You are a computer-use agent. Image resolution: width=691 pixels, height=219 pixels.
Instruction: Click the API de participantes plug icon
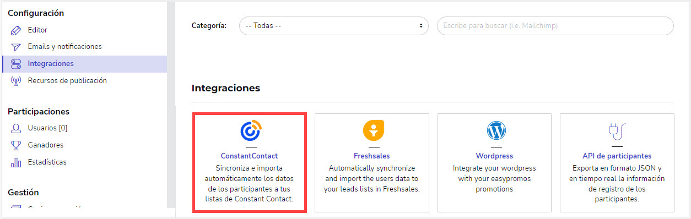[617, 131]
